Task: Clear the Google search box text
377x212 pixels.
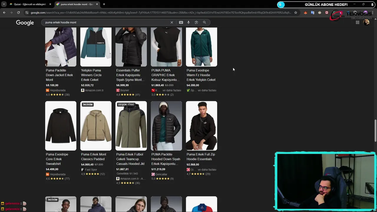Action: (x=172, y=22)
